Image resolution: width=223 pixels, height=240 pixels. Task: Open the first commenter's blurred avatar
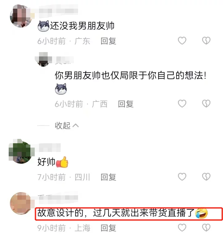pos(21,16)
